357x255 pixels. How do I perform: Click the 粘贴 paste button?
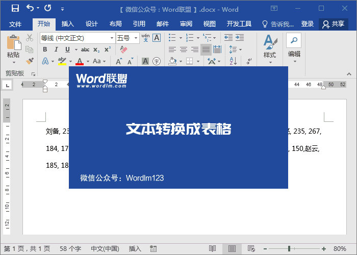coord(13,49)
